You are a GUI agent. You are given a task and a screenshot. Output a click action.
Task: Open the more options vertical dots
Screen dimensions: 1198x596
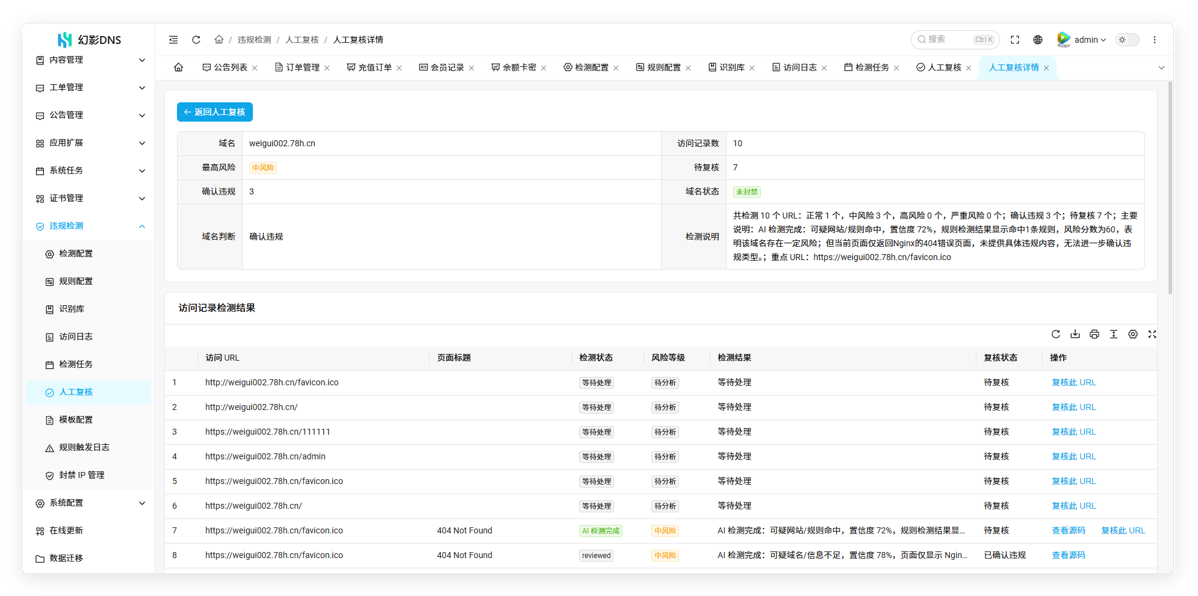(1155, 40)
